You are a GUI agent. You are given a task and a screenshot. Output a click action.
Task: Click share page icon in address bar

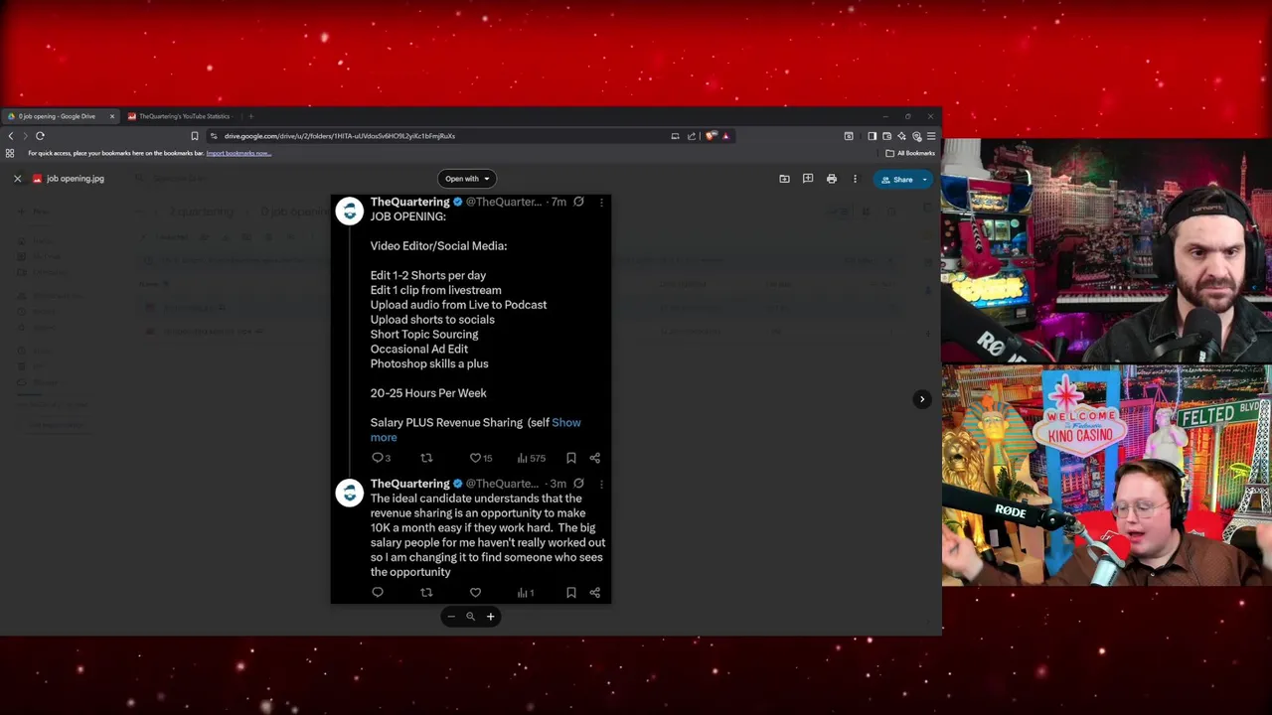pyautogui.click(x=692, y=136)
